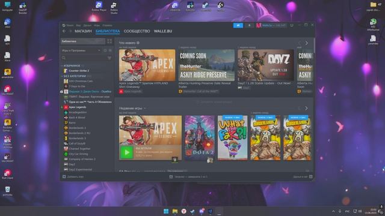385x216 pixels.
Task: Open the What's New settings gear
Action: pyautogui.click(x=138, y=43)
